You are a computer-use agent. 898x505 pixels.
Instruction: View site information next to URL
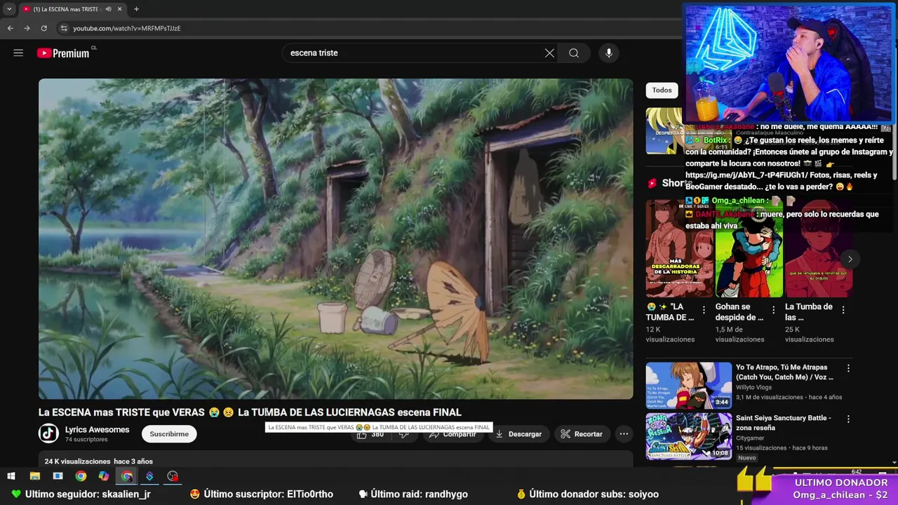click(x=64, y=28)
